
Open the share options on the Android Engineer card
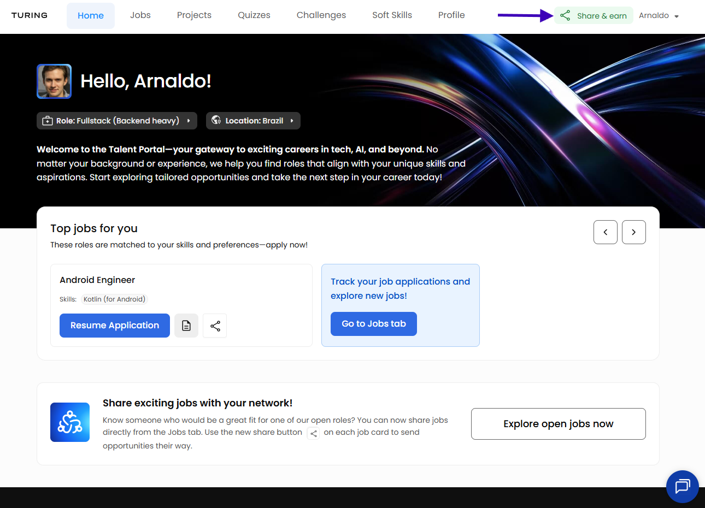[214, 326]
